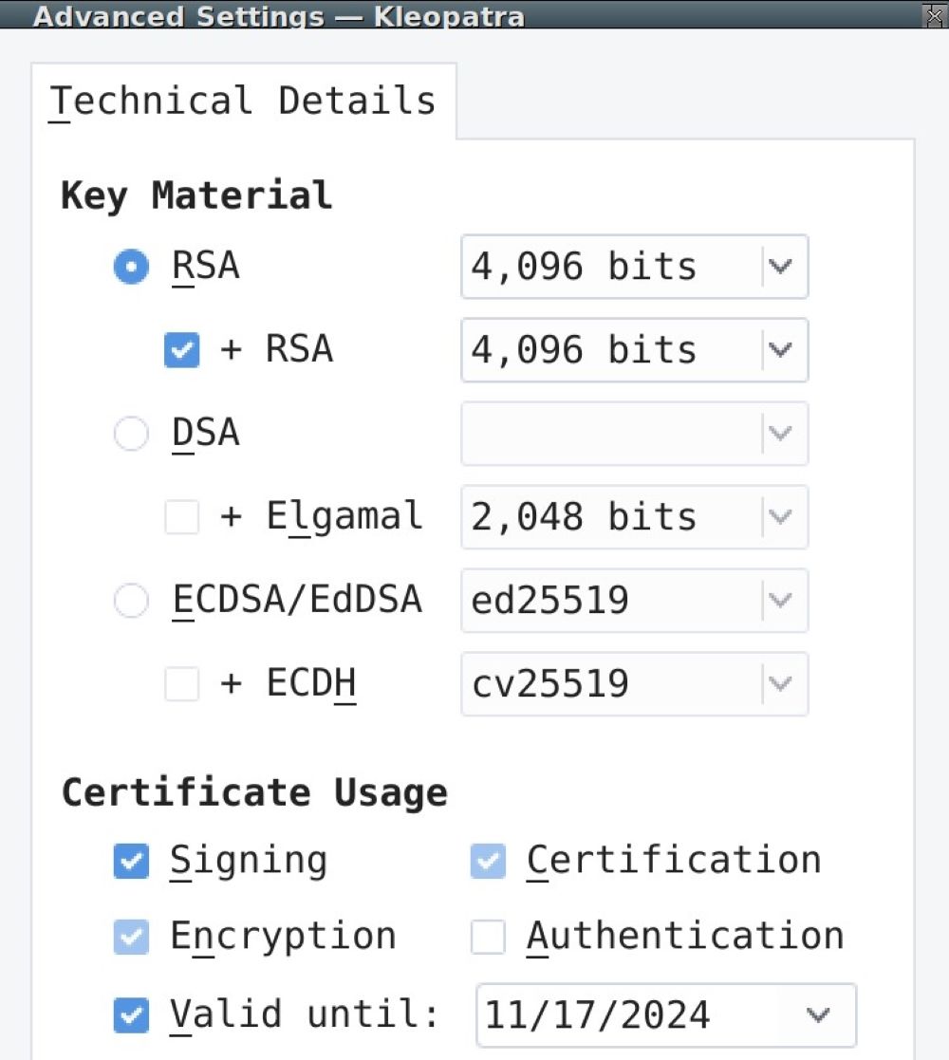Viewport: 949px width, 1060px height.
Task: Enable the + Elgamal checkbox
Action: 181,517
